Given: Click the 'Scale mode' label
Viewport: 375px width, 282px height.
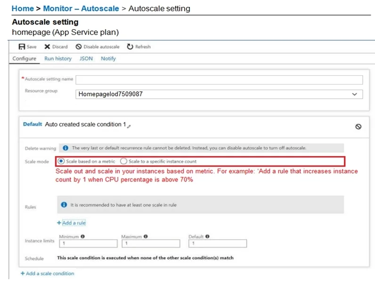Looking at the screenshot, I should coord(37,162).
